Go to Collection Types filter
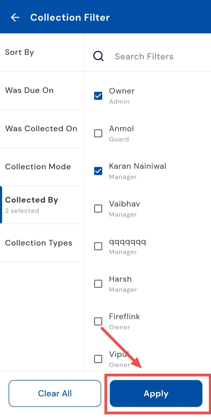211x420 pixels. [42, 243]
